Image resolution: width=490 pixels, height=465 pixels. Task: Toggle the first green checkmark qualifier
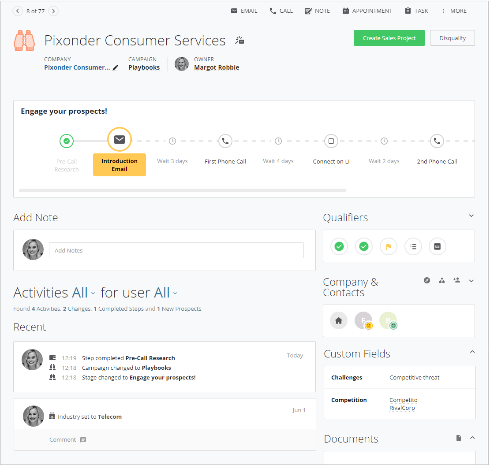[339, 246]
